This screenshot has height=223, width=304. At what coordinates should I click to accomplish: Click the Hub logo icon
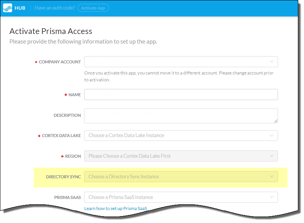7,8
